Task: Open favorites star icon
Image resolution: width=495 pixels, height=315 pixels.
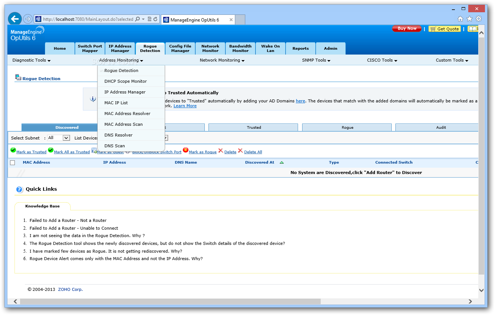Action: click(x=469, y=19)
